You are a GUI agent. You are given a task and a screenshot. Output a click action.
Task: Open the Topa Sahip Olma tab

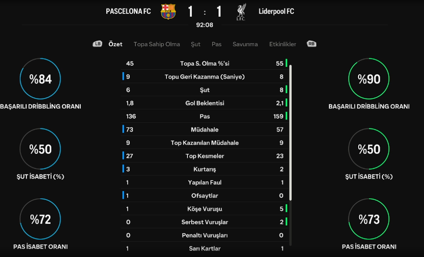156,44
